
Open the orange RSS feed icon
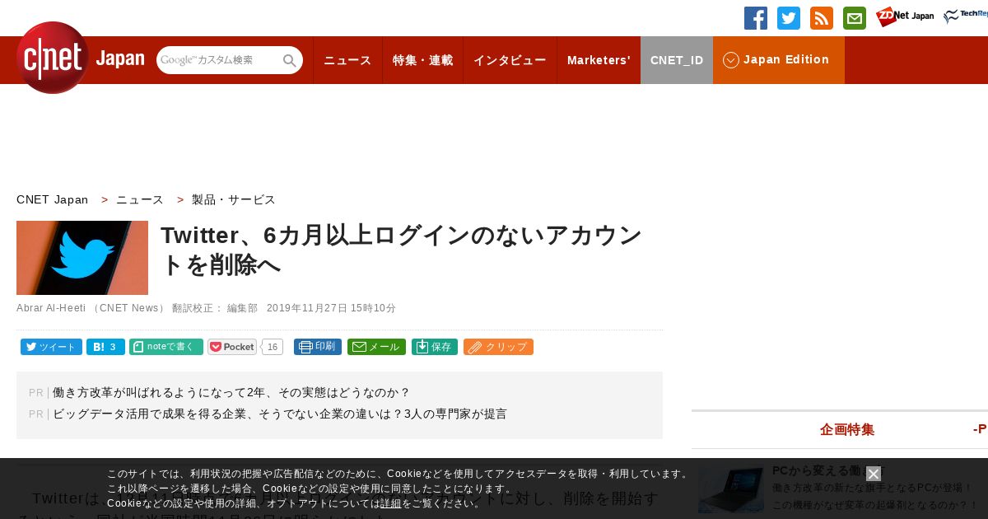point(822,18)
